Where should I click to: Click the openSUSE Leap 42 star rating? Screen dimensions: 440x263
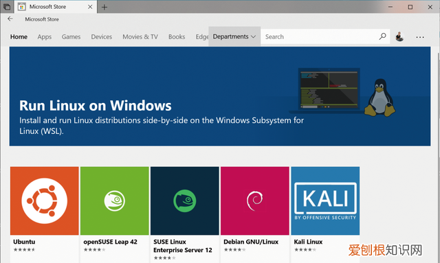[x=94, y=249]
